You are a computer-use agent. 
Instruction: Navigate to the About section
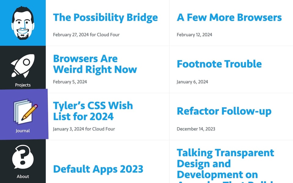23,176
